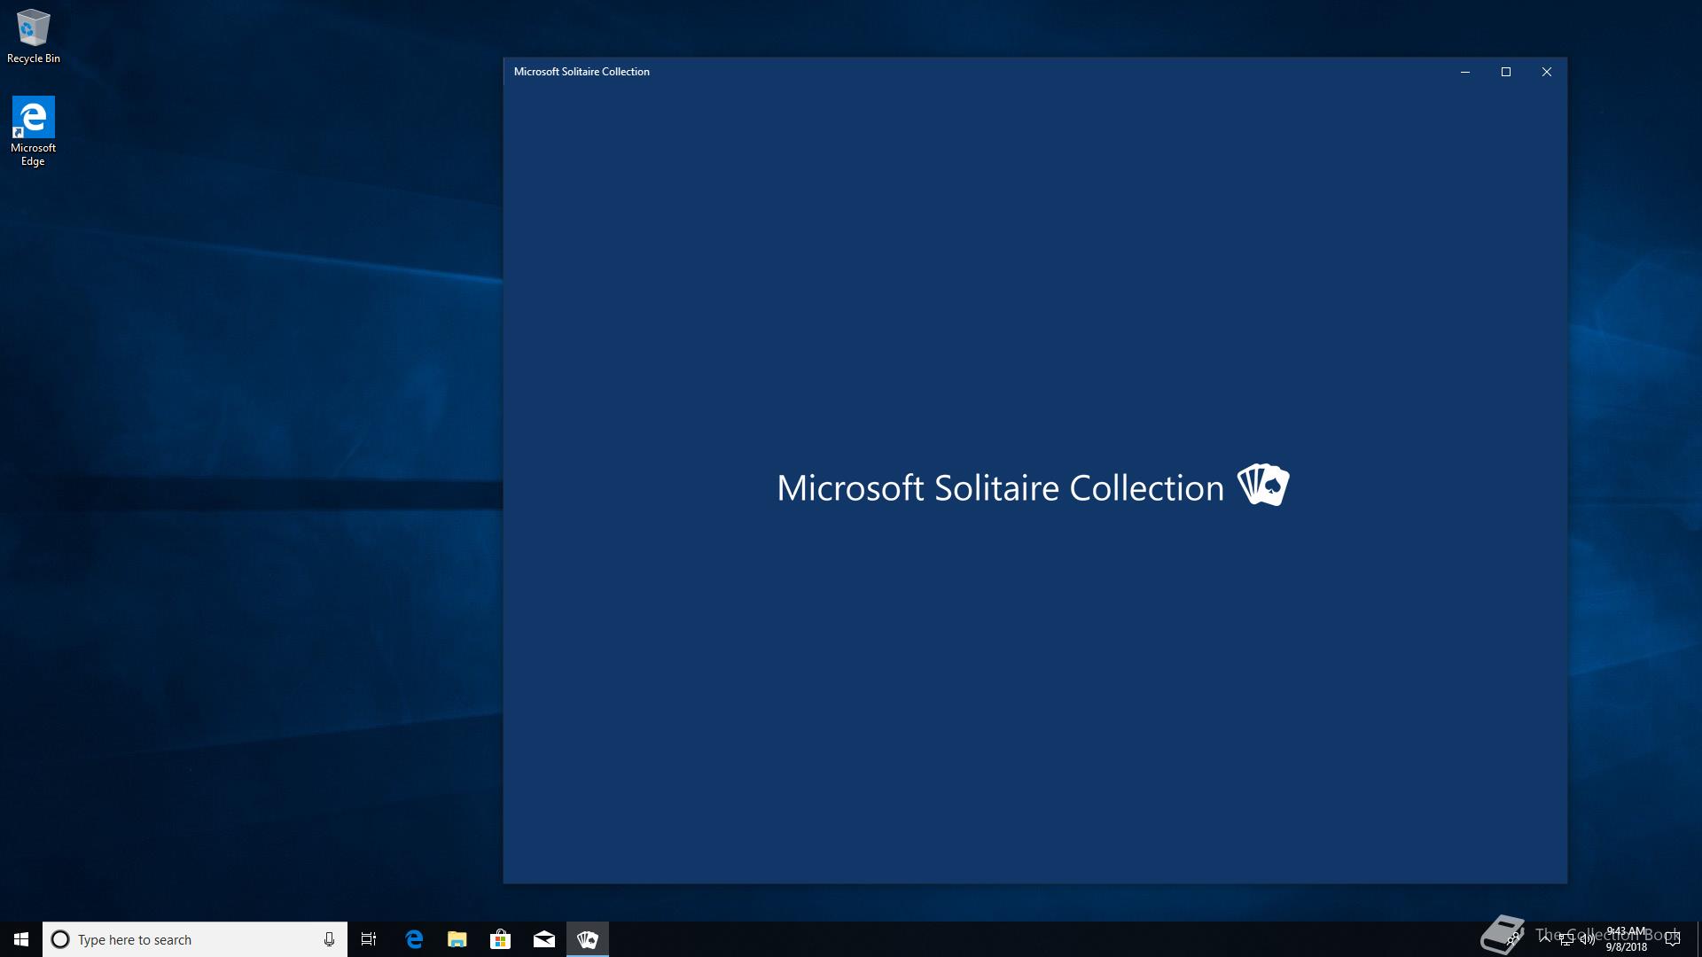Open the clock showing 9:43 AM
This screenshot has height=957, width=1702.
1627,939
